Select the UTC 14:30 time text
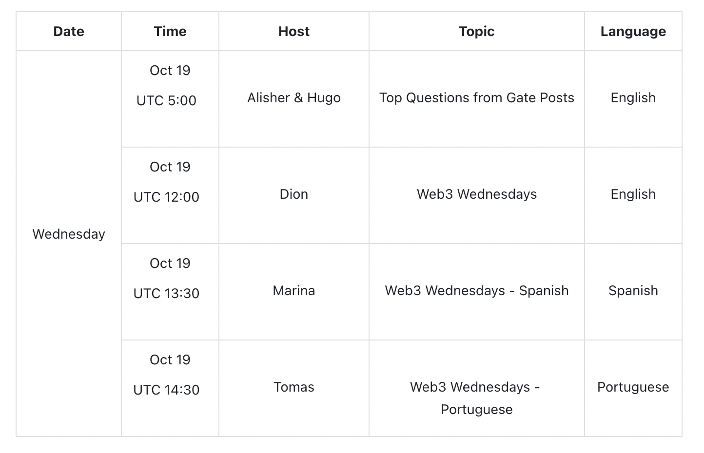Image resolution: width=704 pixels, height=453 pixels. tap(166, 390)
